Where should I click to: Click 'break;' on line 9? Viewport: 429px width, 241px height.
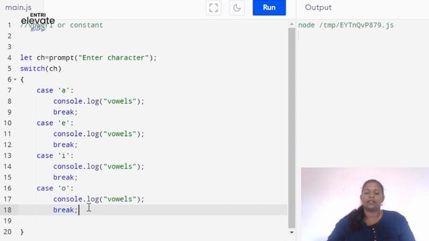pos(66,112)
